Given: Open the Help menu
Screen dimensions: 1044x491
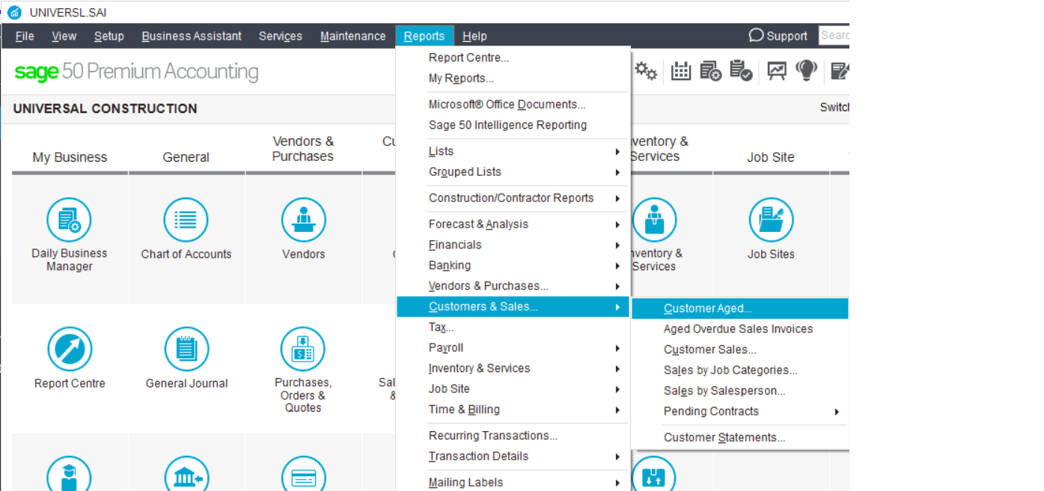Looking at the screenshot, I should click(474, 36).
